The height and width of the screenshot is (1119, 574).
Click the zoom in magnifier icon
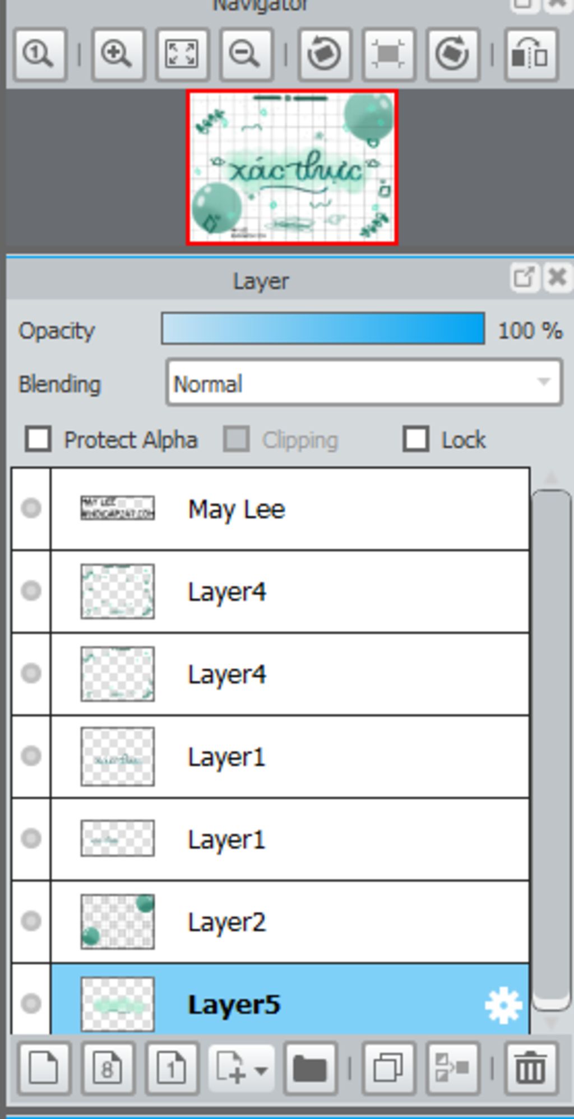click(118, 54)
